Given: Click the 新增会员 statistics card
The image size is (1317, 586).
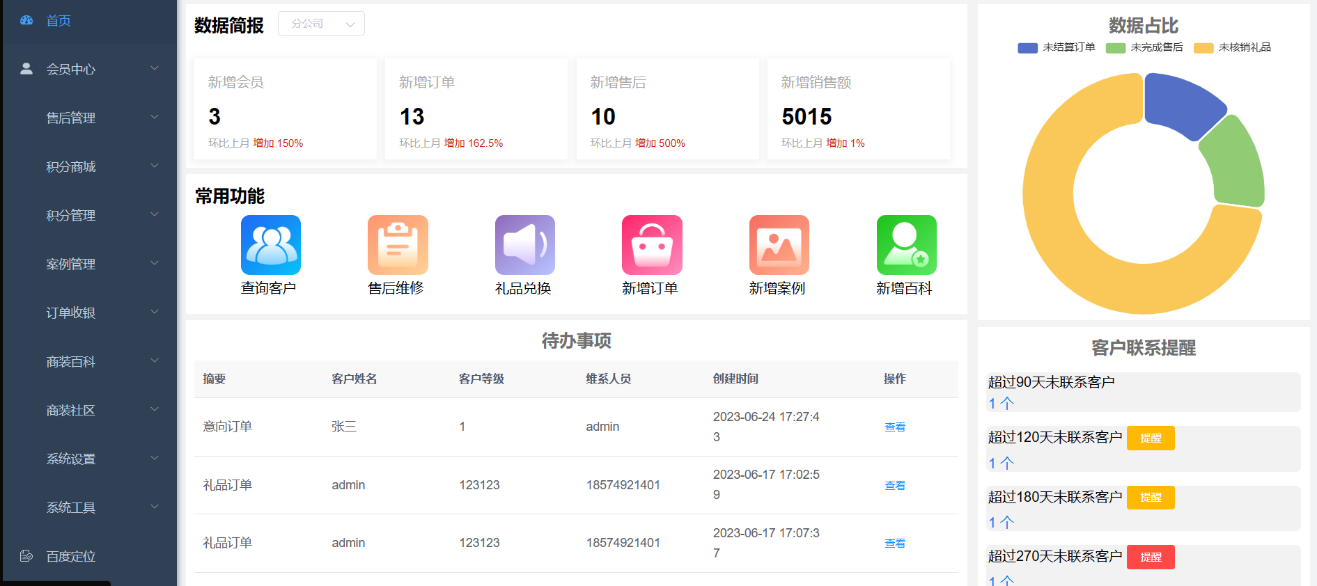Looking at the screenshot, I should [x=286, y=109].
